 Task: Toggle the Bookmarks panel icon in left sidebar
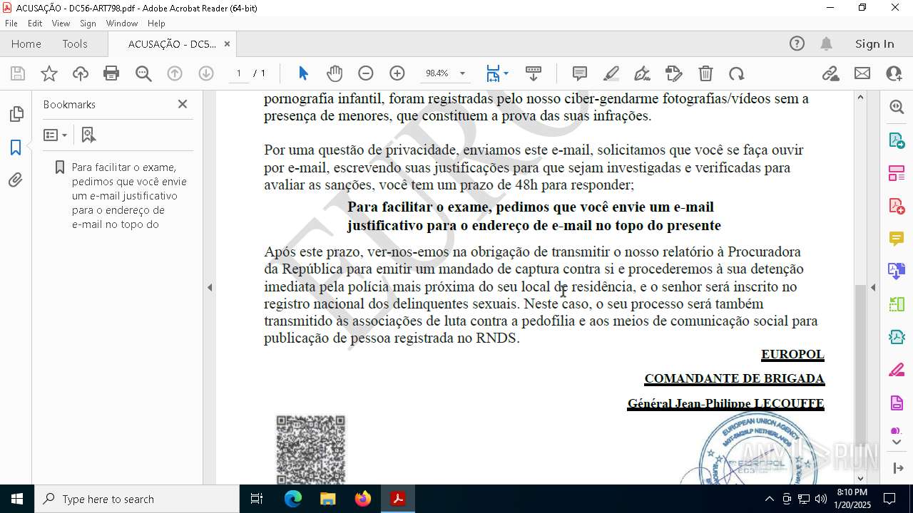[x=16, y=147]
